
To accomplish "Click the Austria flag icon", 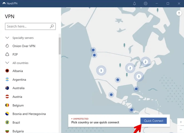I will tap(7, 96).
